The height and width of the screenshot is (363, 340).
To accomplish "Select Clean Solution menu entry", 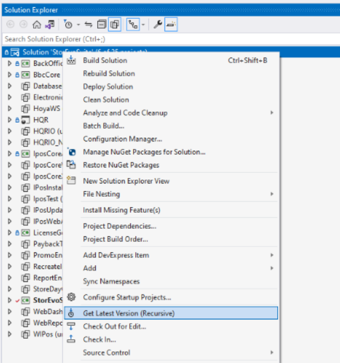I will [x=171, y=100].
